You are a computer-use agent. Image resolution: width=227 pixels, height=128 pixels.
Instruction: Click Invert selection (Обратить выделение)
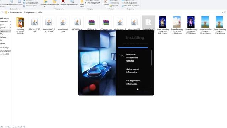tap(131, 6)
